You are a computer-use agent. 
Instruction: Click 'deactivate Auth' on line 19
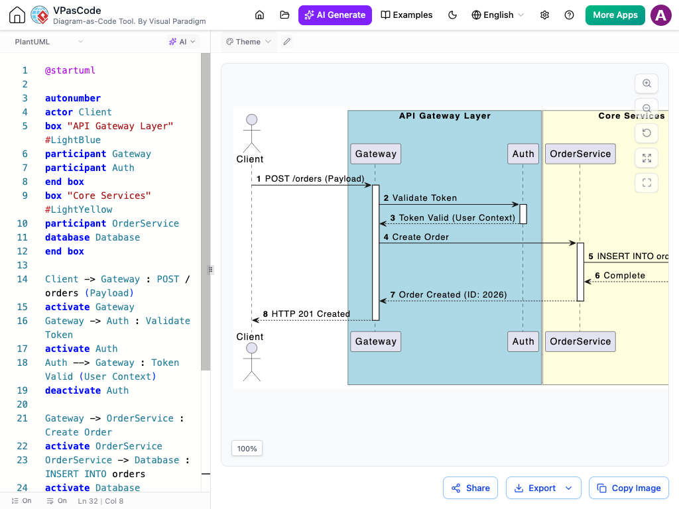[87, 390]
